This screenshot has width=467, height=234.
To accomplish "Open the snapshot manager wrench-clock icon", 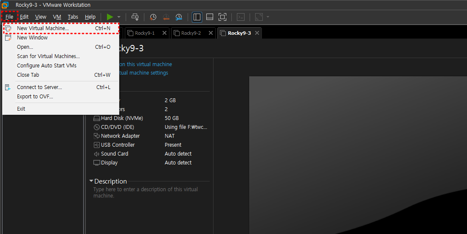I will coord(179,17).
